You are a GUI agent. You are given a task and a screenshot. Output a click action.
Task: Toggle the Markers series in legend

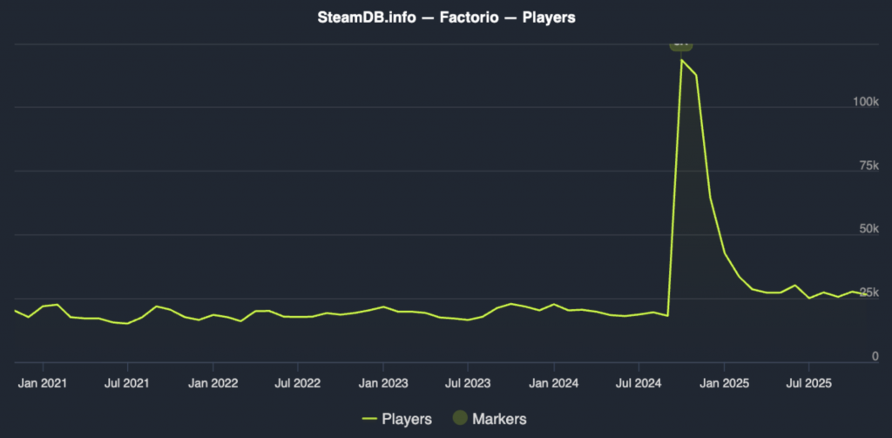(x=497, y=419)
